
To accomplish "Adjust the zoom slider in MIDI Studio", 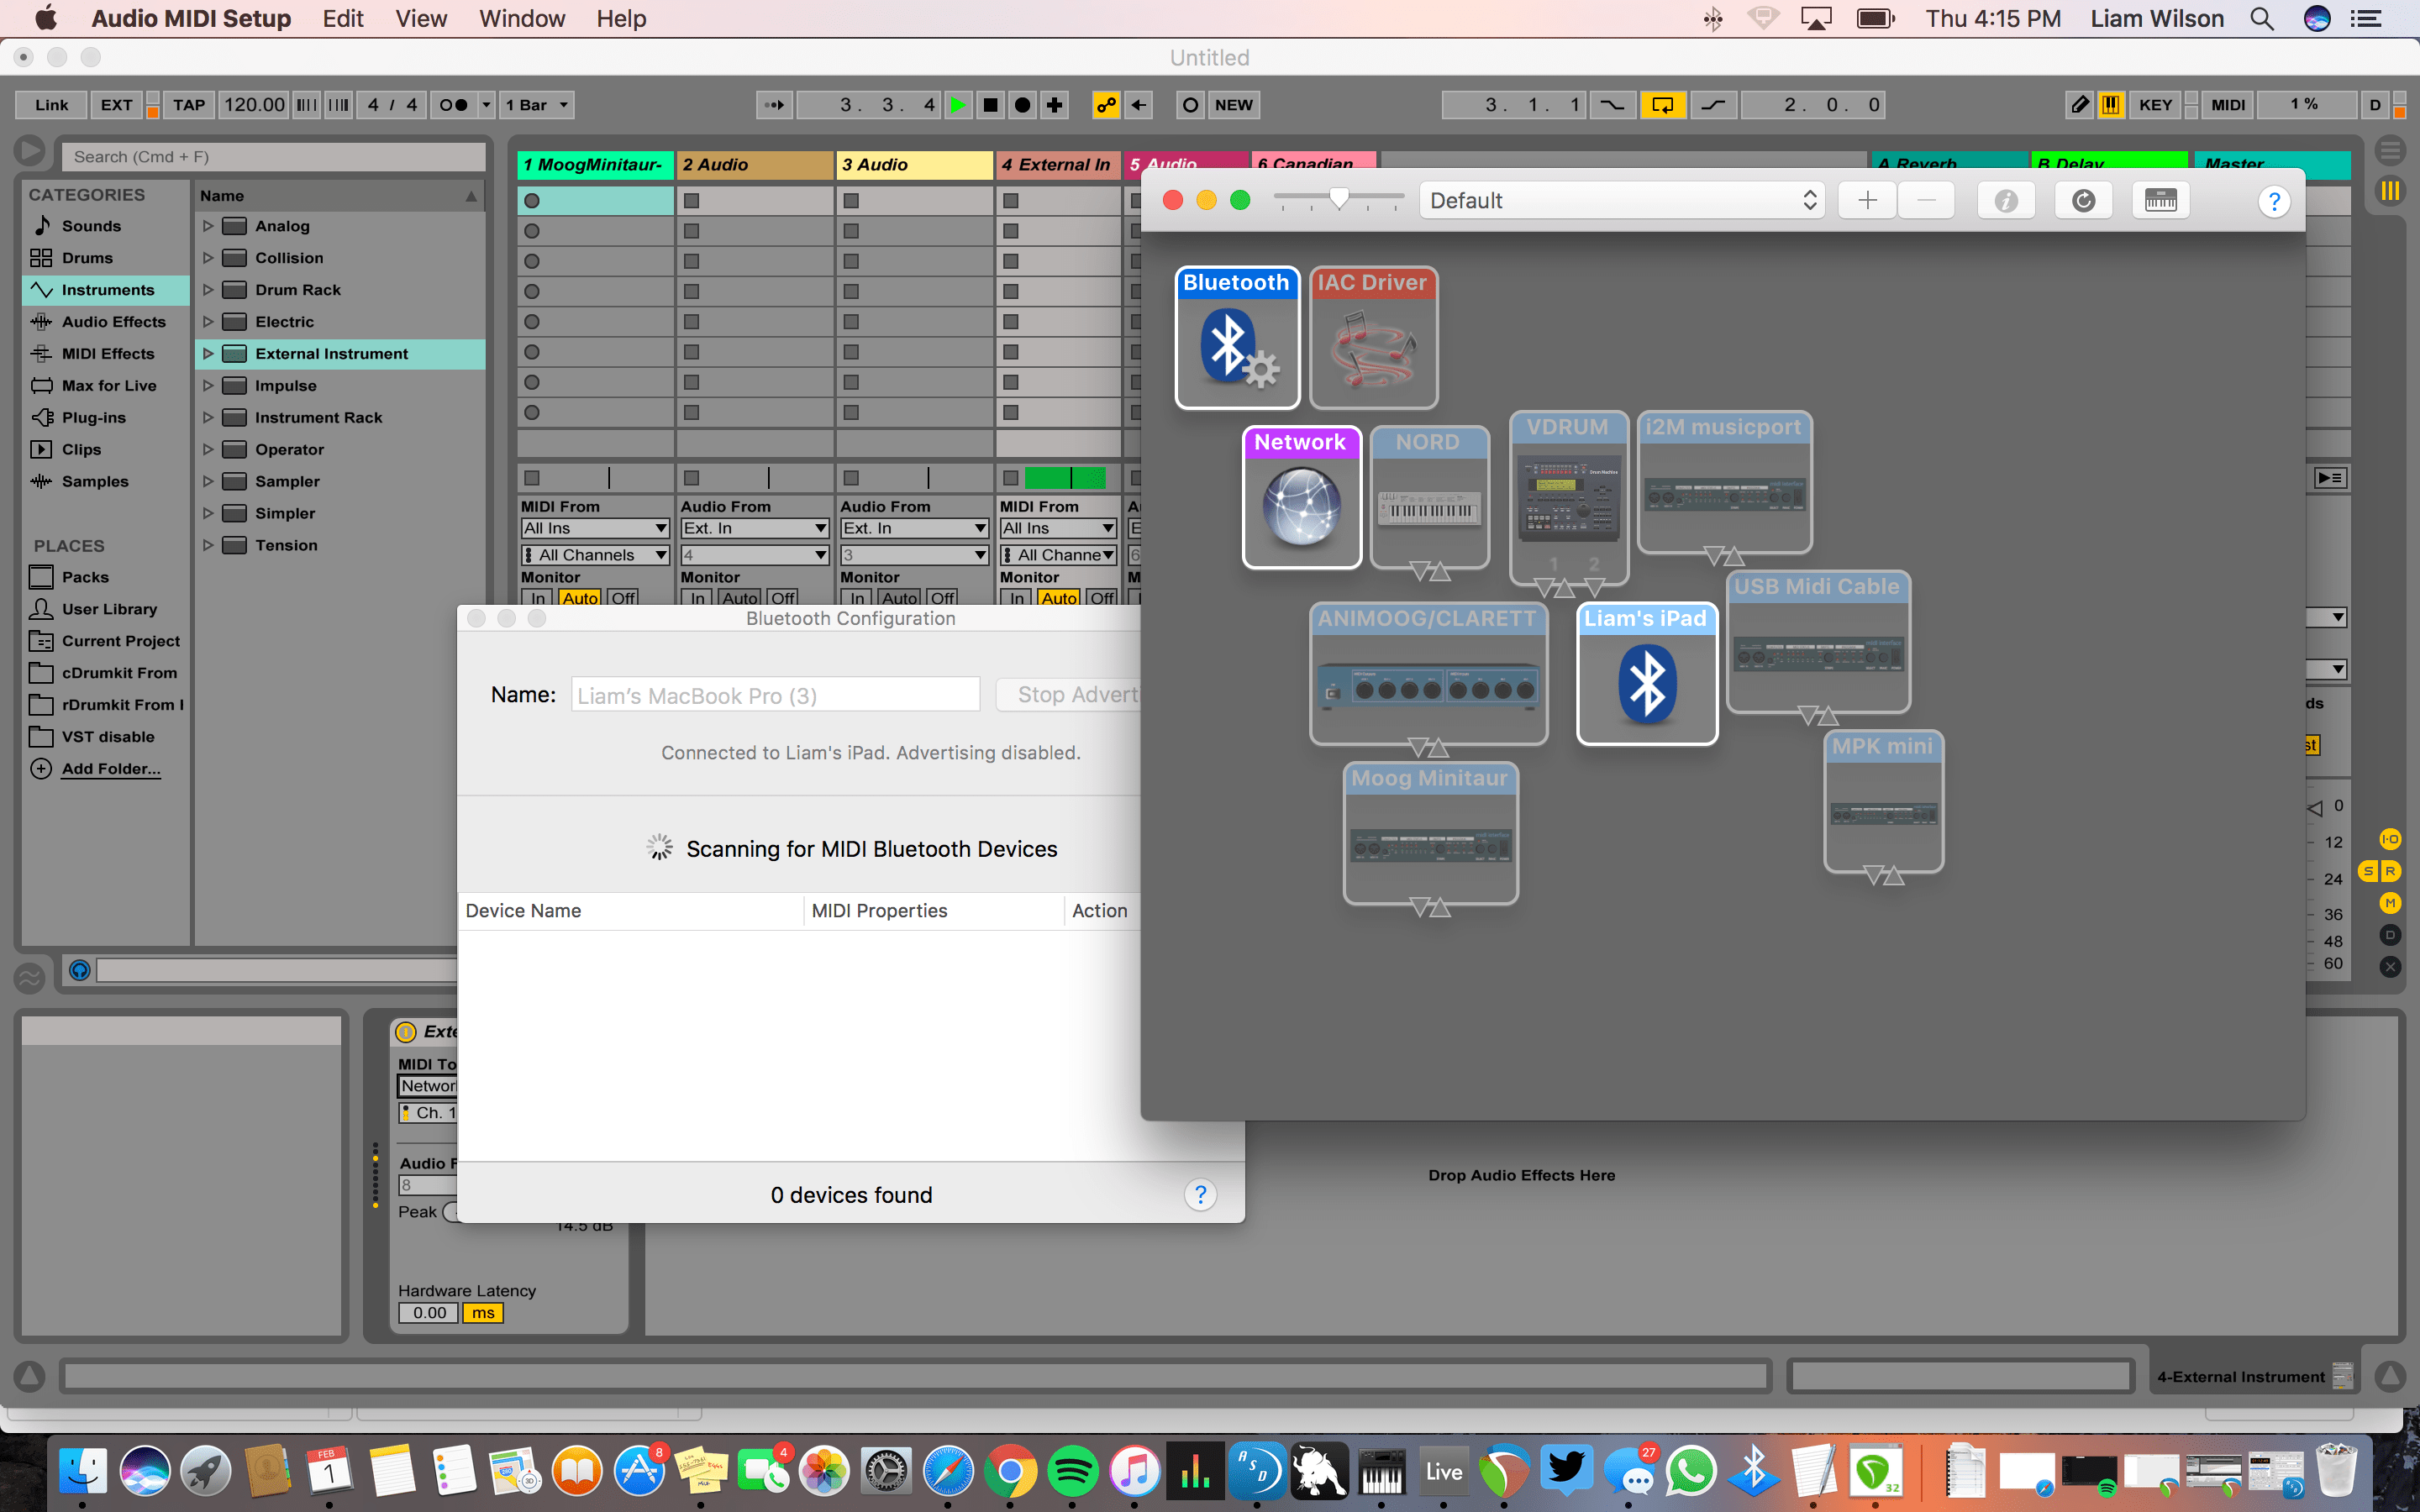I will [1341, 198].
